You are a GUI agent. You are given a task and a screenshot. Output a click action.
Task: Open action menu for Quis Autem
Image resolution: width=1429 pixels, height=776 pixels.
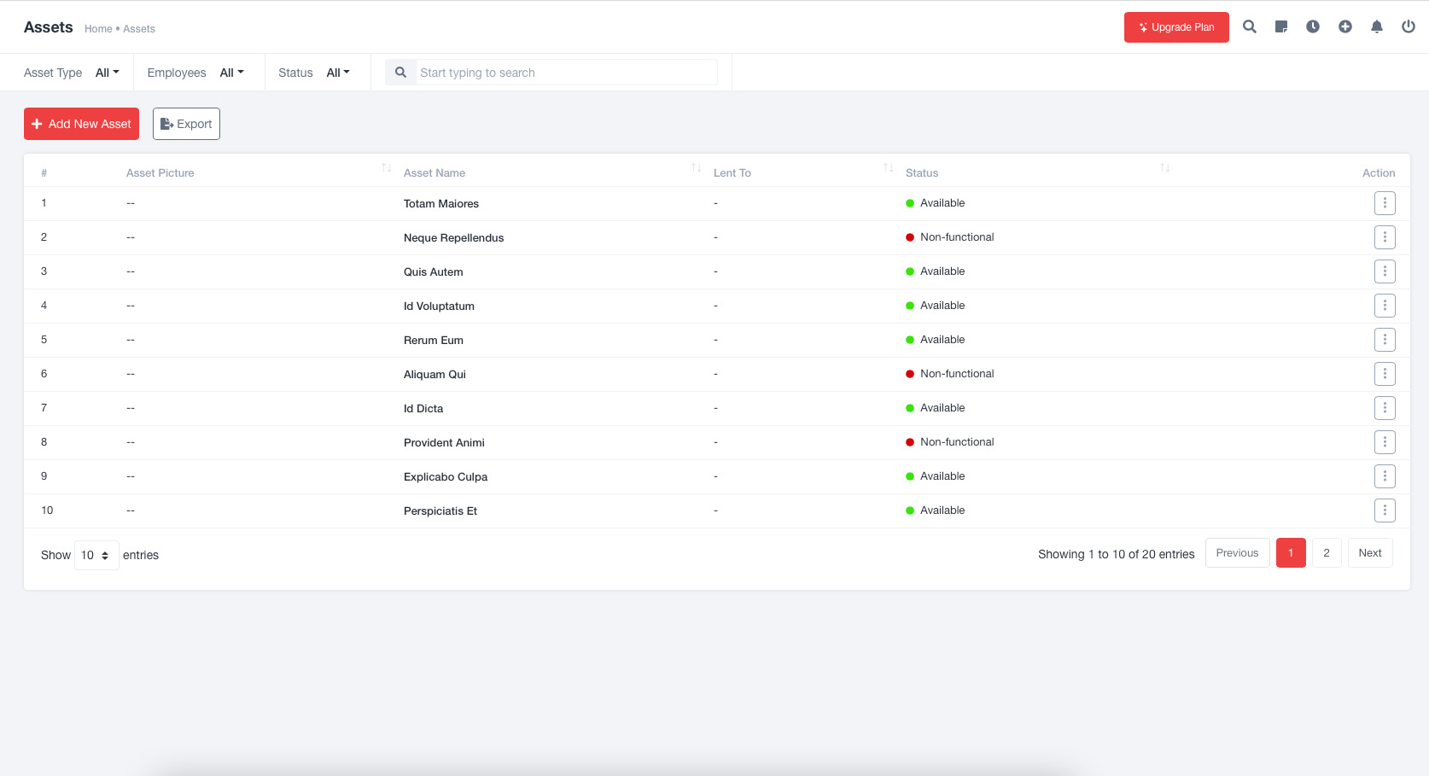(x=1385, y=271)
